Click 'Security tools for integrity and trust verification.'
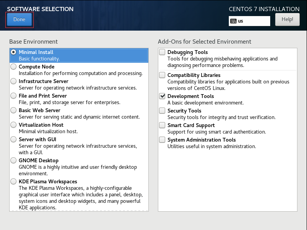307x230 pixels. point(222,117)
